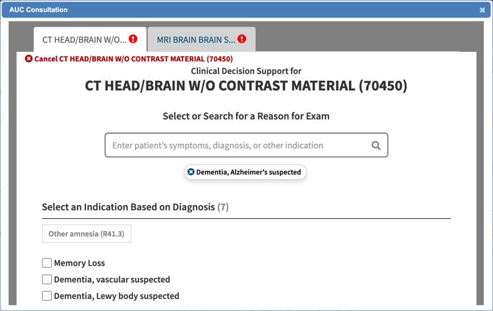Viewport: 493px width, 311px height.
Task: Click the AUC Consultation title bar text
Action: (38, 10)
